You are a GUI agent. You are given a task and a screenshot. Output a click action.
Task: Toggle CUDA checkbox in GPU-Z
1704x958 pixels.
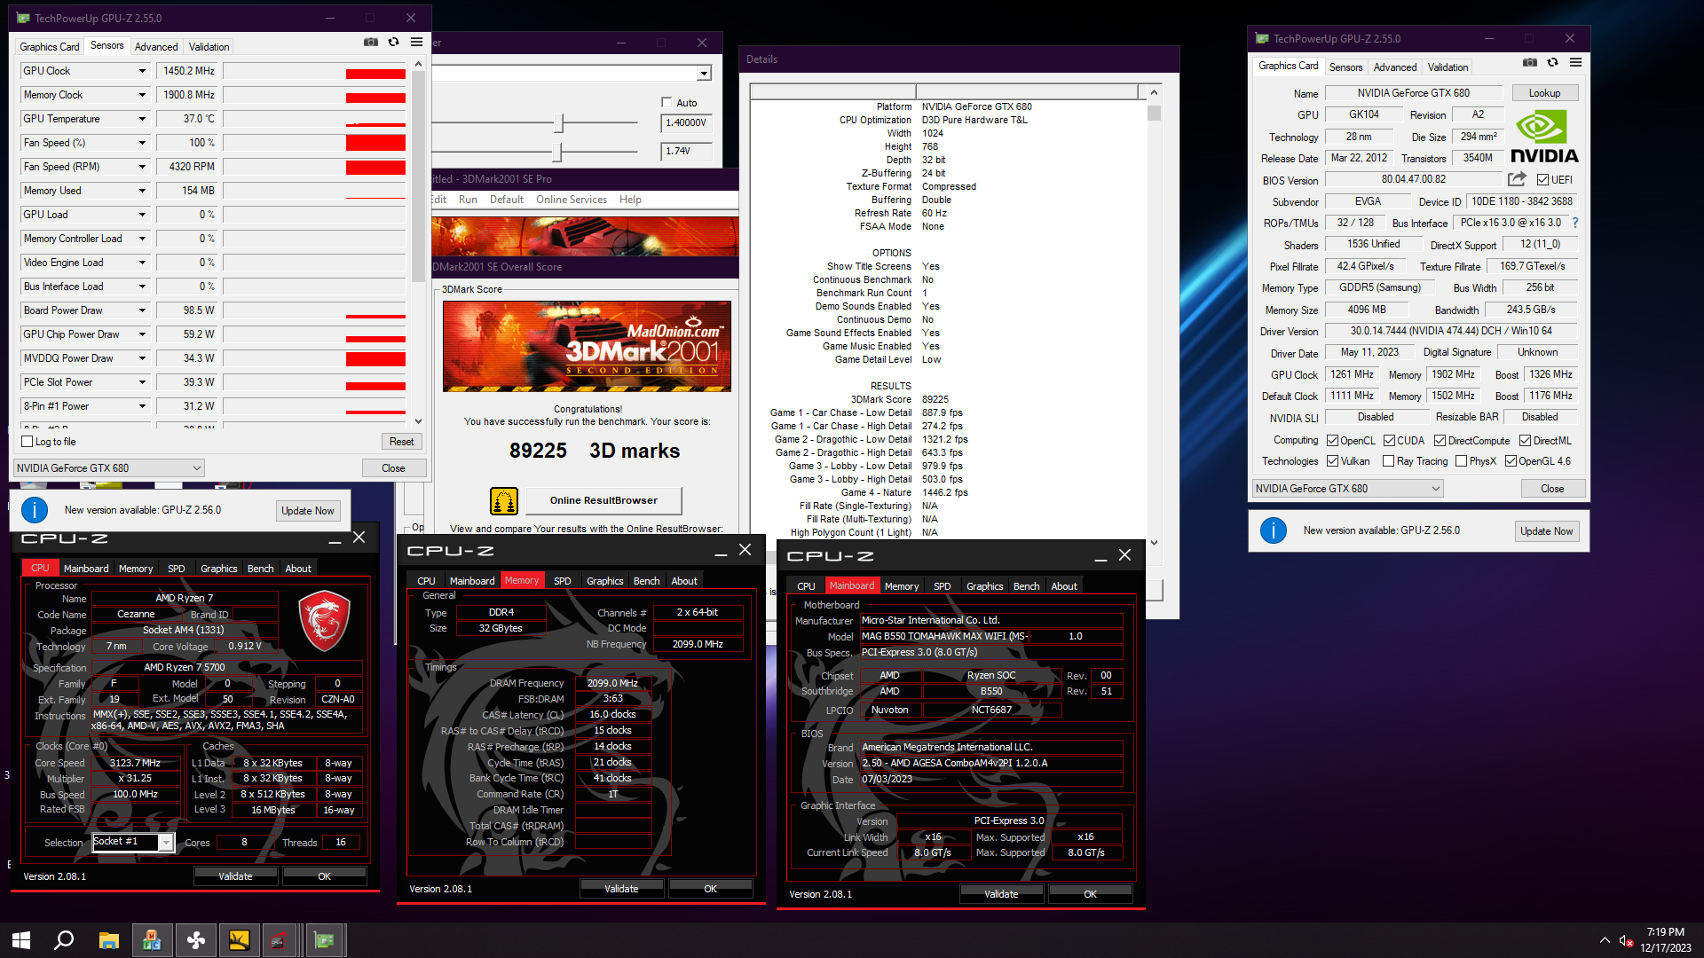(1389, 441)
